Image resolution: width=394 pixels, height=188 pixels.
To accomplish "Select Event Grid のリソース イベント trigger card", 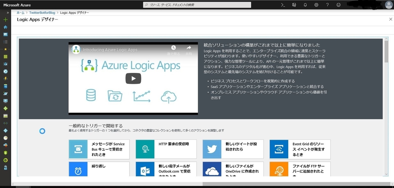I will click(x=300, y=149).
